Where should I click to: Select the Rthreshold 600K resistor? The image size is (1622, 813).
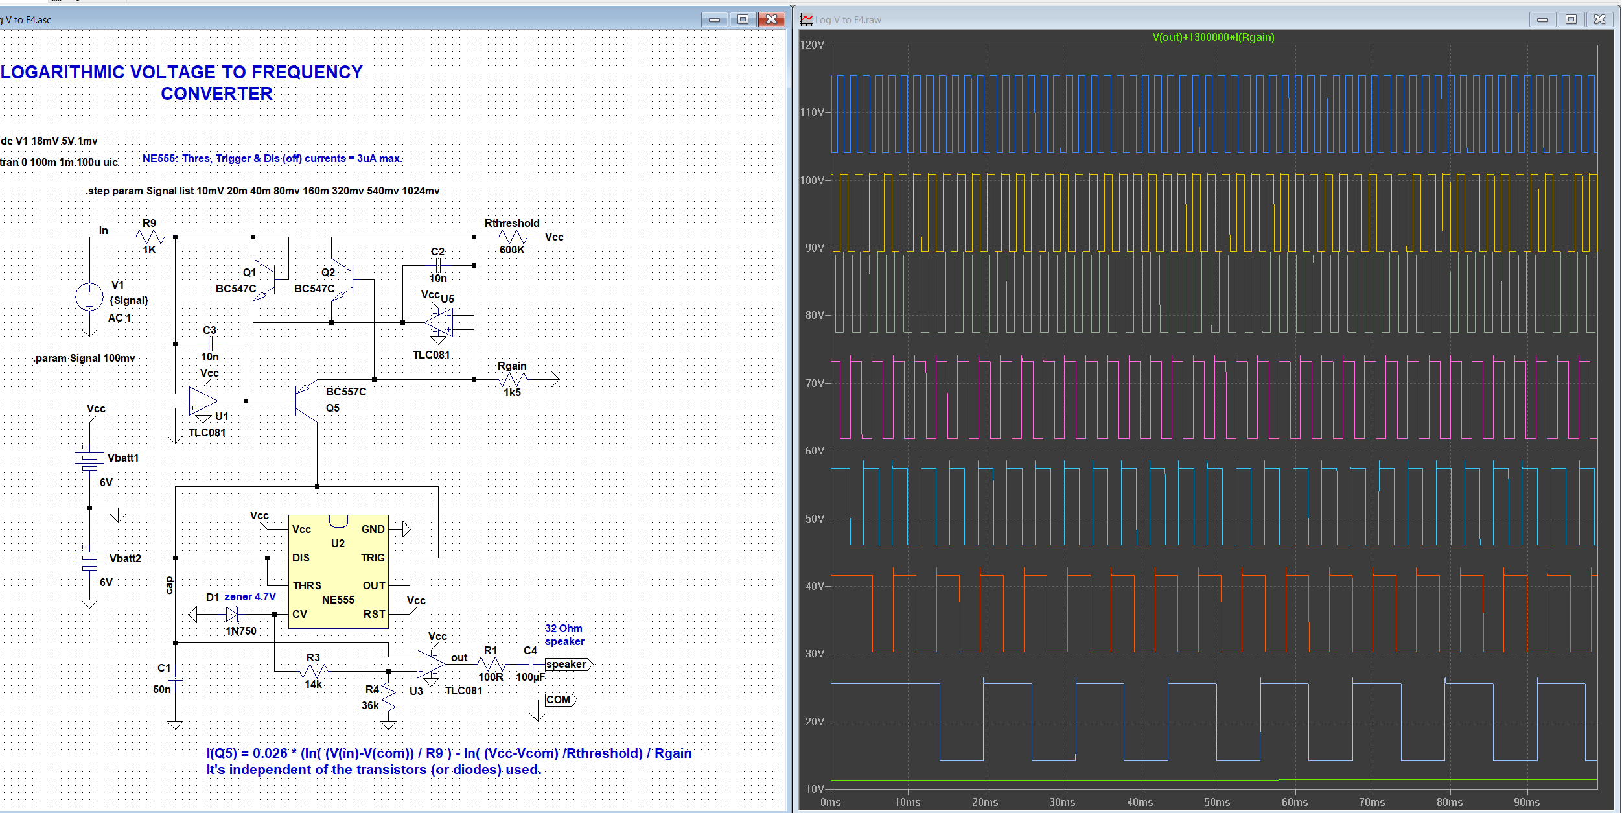tap(512, 237)
